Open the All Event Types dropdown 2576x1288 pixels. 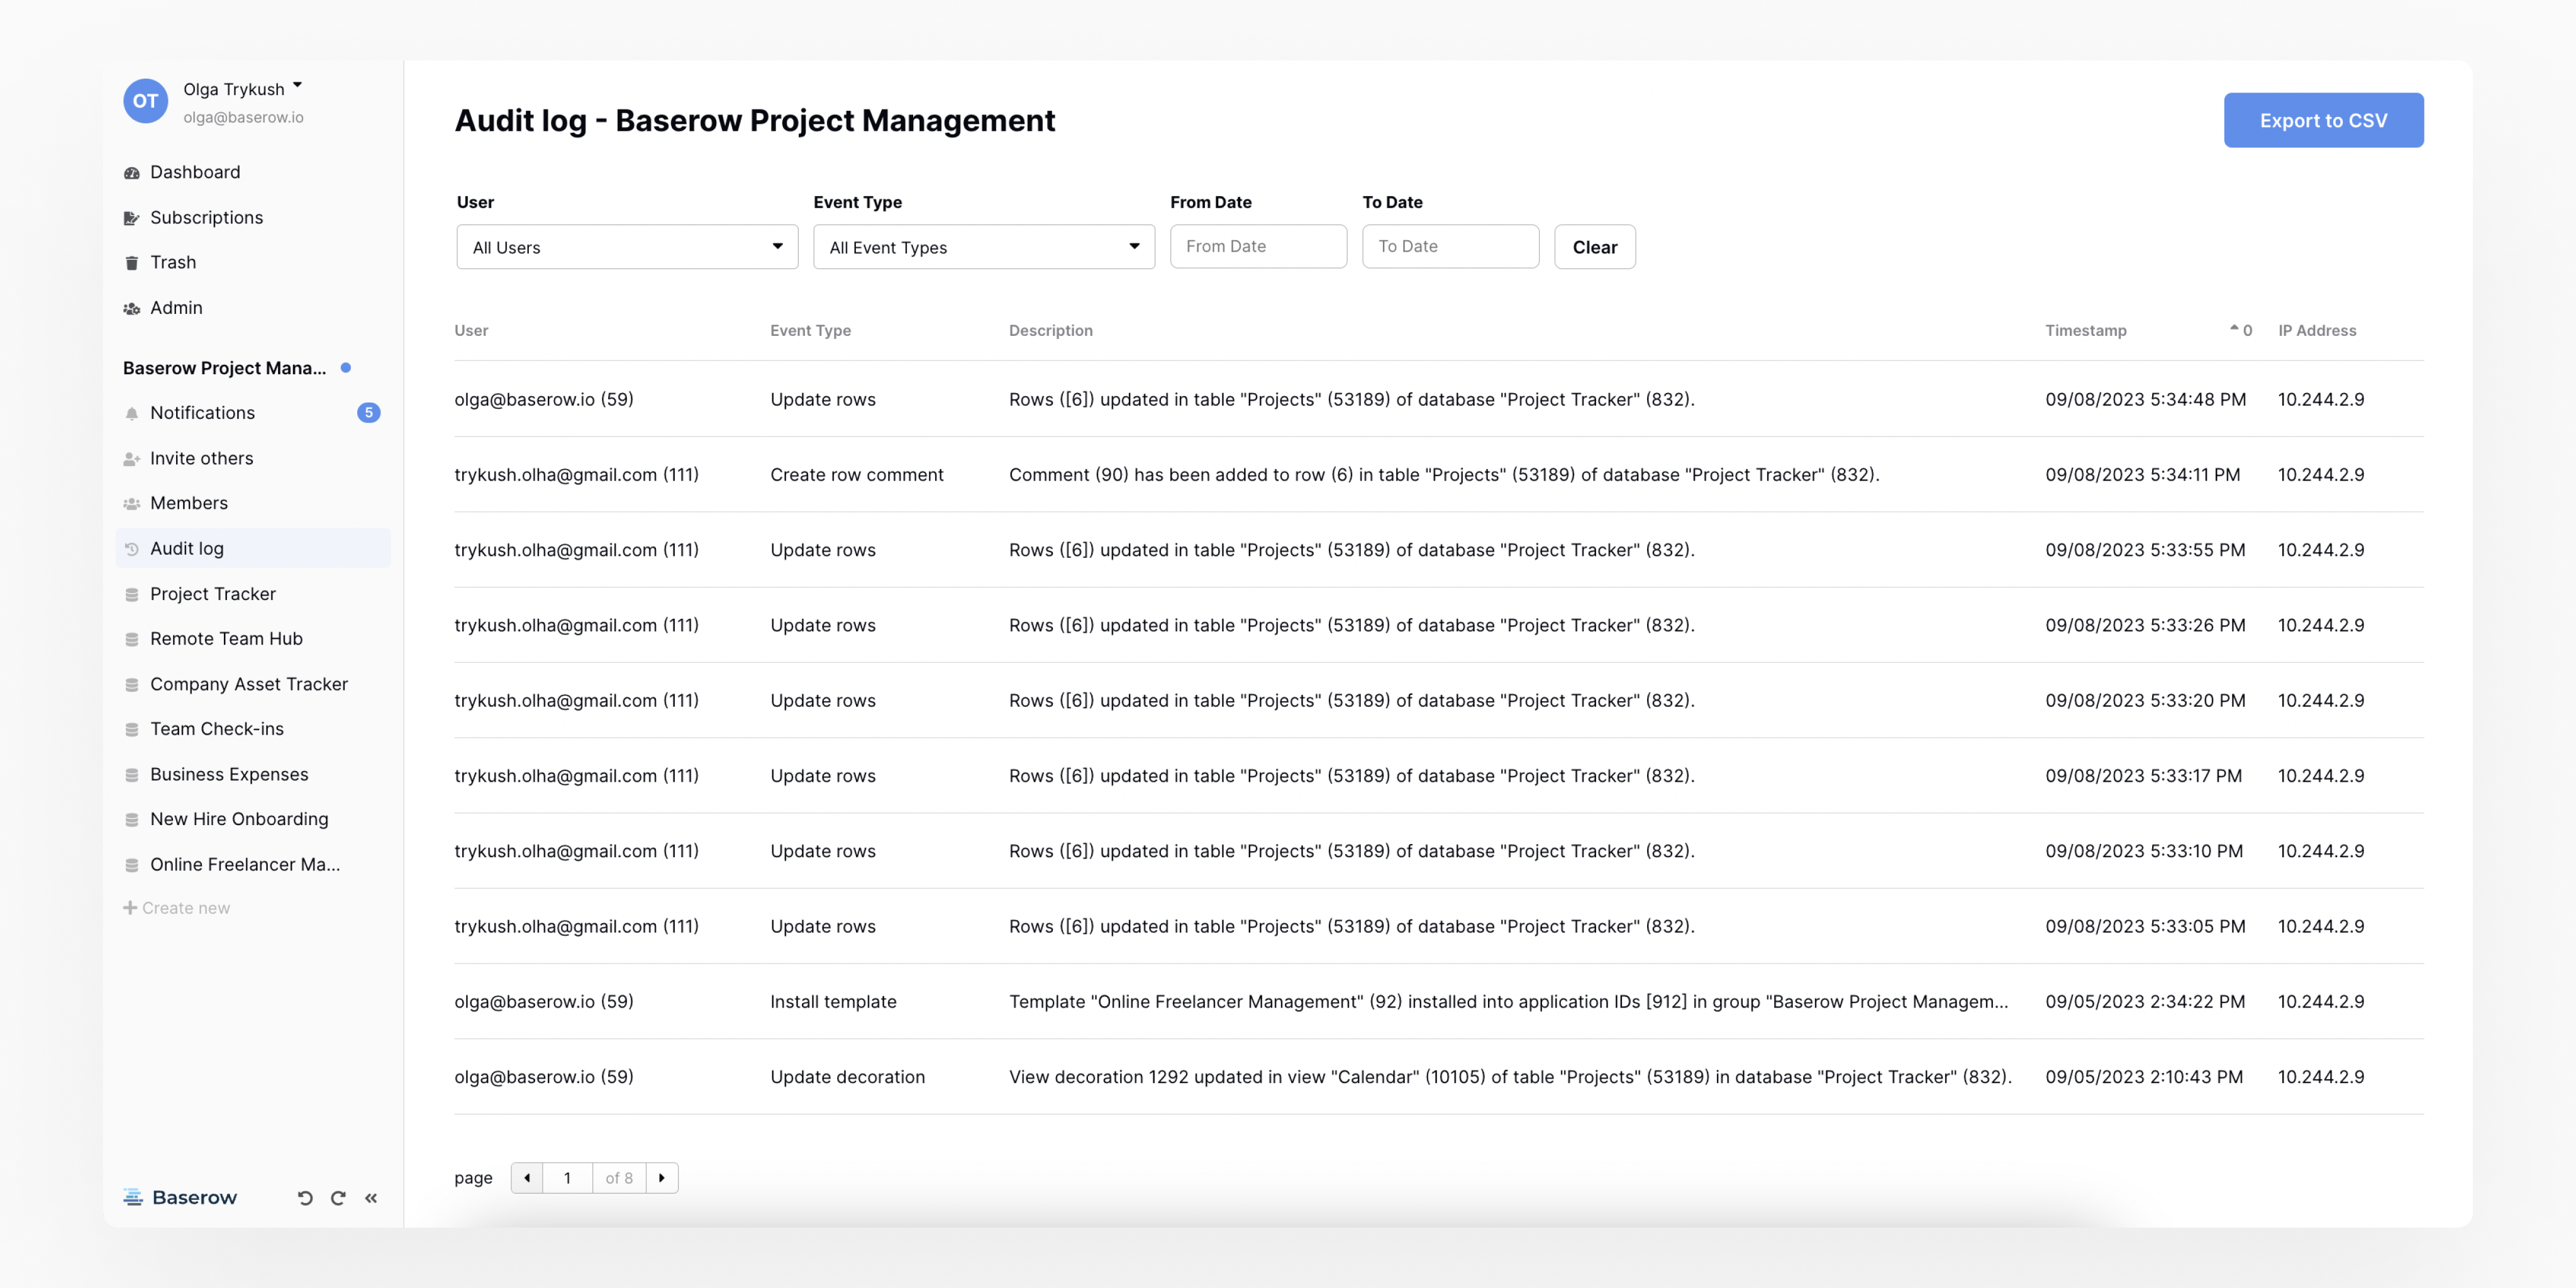984,247
